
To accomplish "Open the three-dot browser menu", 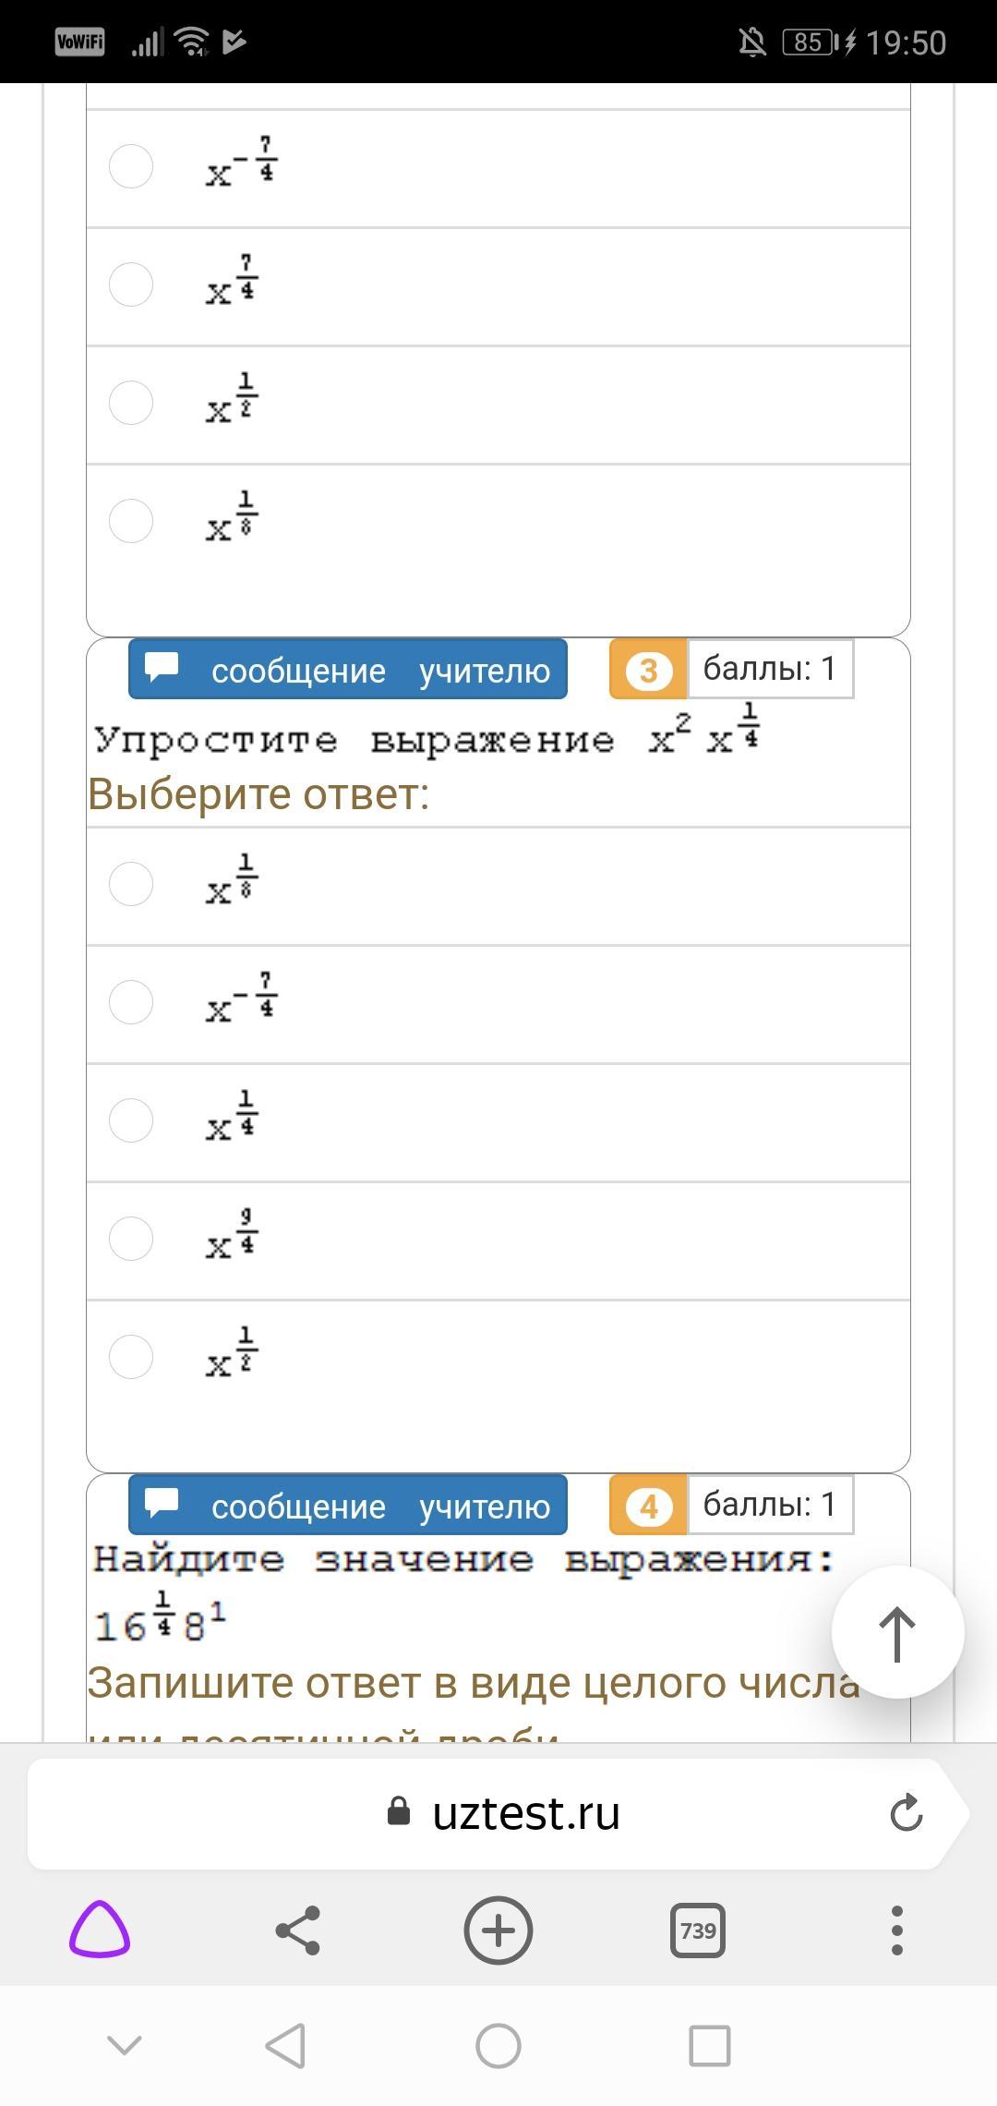I will 896,1930.
